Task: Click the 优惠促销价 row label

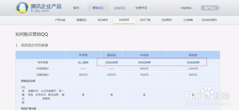Action: point(43,75)
